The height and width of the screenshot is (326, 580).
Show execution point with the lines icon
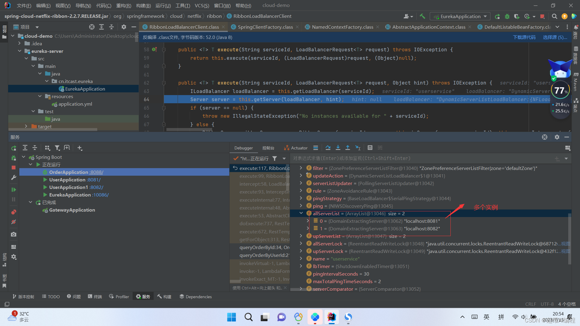(x=316, y=148)
